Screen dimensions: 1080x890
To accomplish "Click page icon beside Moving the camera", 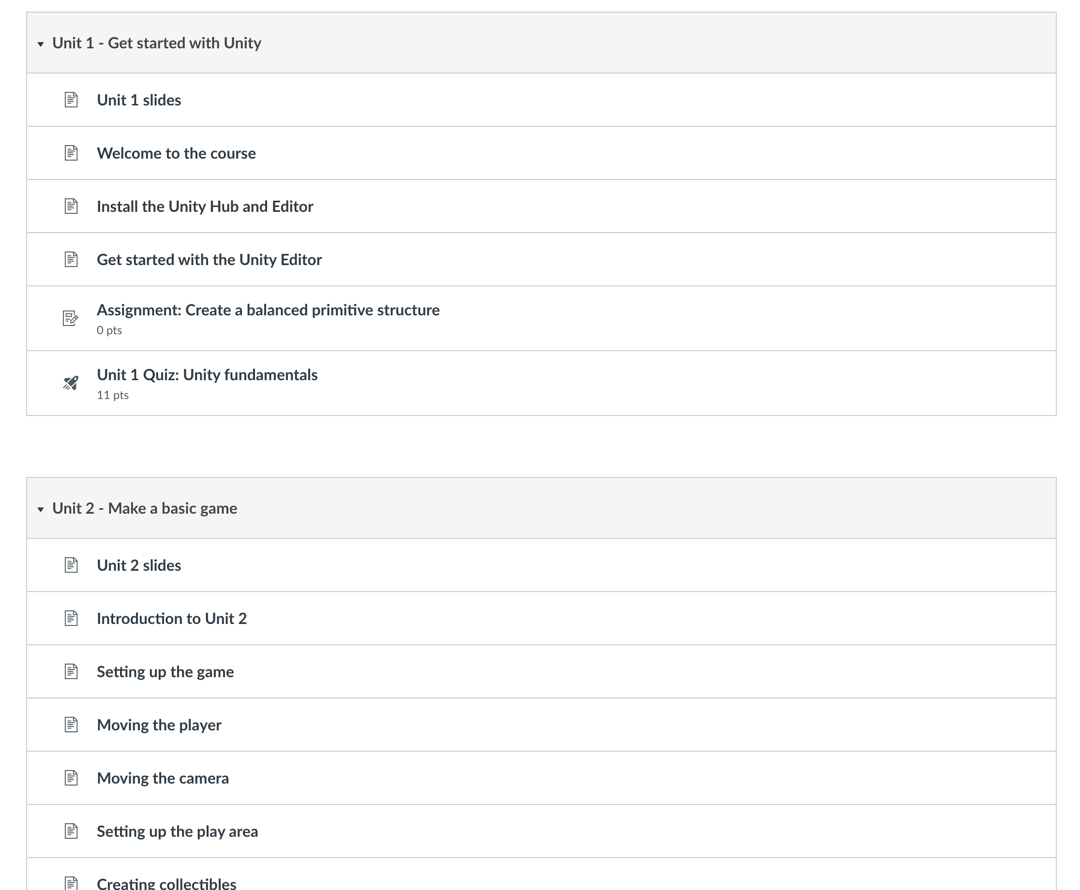I will 71,778.
